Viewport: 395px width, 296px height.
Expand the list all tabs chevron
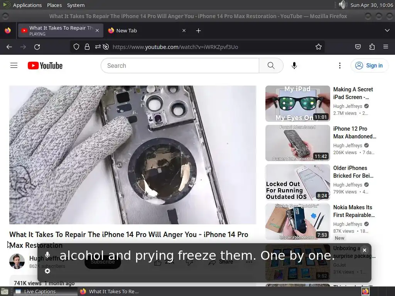tap(387, 30)
